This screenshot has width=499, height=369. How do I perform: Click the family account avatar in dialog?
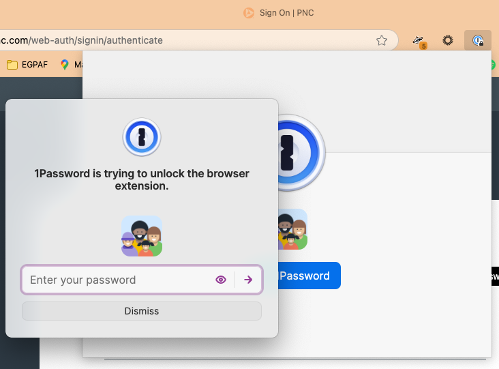pyautogui.click(x=142, y=236)
